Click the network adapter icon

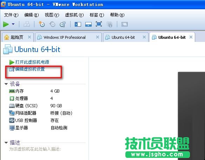[12, 113]
